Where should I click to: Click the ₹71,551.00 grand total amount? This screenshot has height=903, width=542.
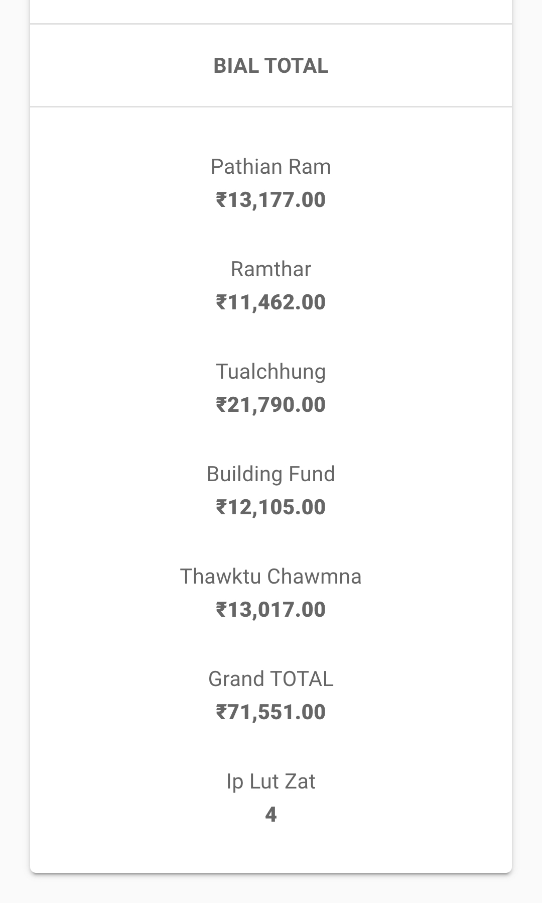coord(271,712)
